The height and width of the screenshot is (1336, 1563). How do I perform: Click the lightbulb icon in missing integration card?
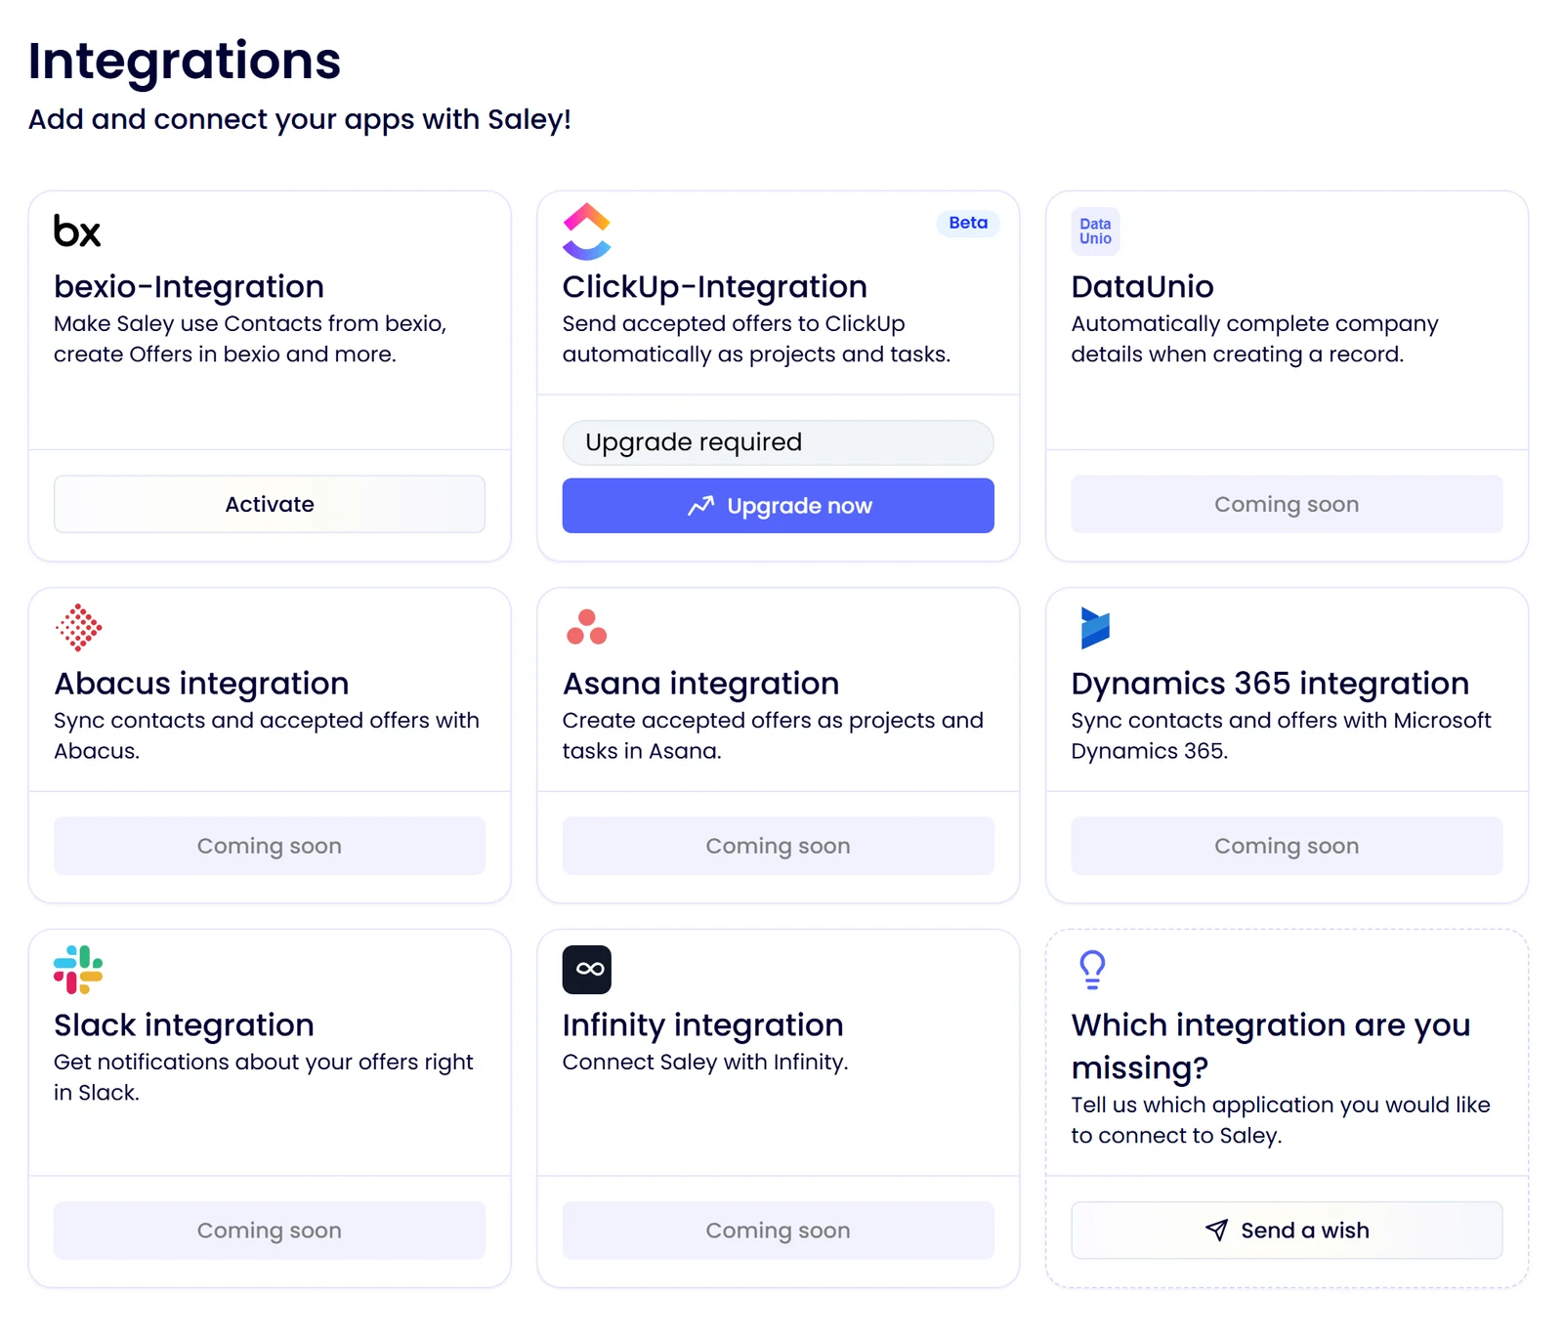pos(1092,970)
